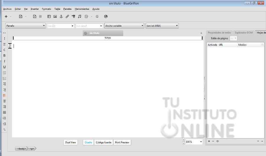Switch to Diseño view
266x156 pixels.
click(88, 142)
